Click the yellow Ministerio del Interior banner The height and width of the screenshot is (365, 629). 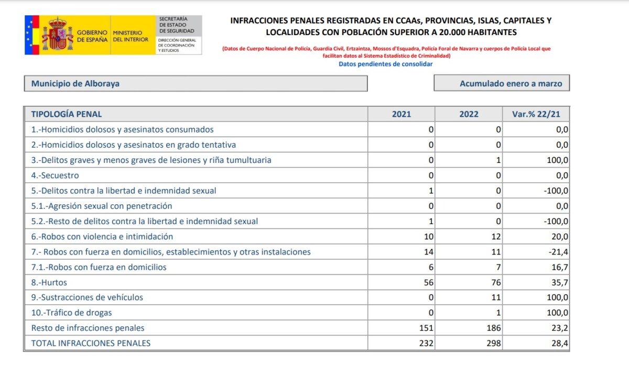130,34
